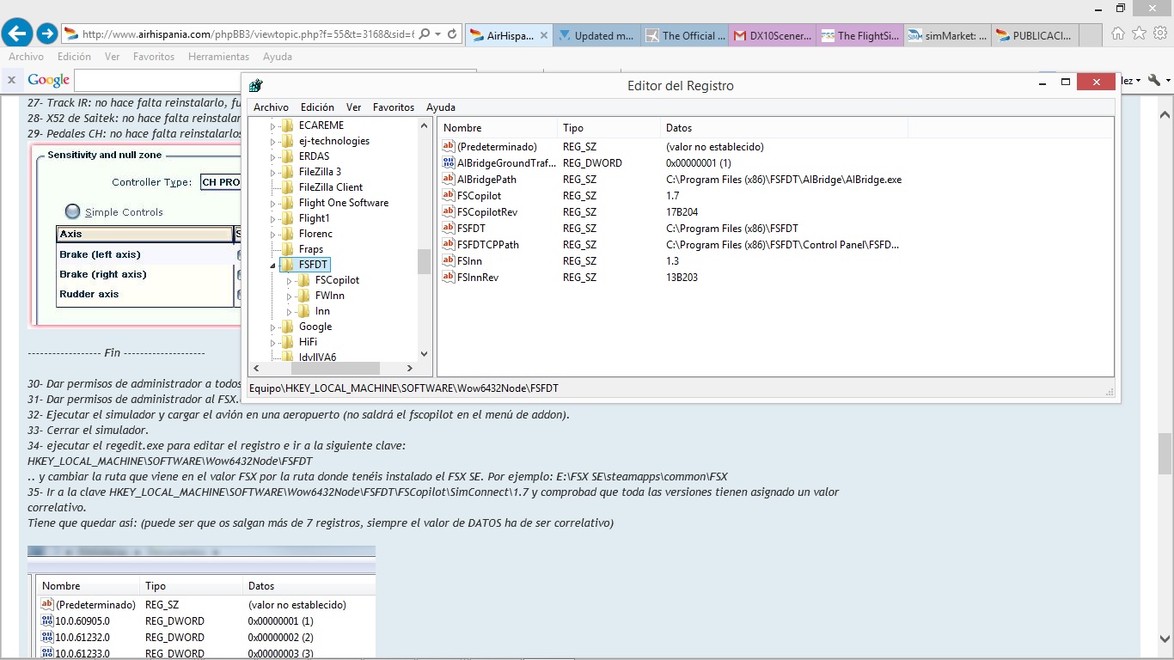Viewport: 1174px width, 660px height.
Task: Click the HiFi folder icon in the tree
Action: (288, 342)
